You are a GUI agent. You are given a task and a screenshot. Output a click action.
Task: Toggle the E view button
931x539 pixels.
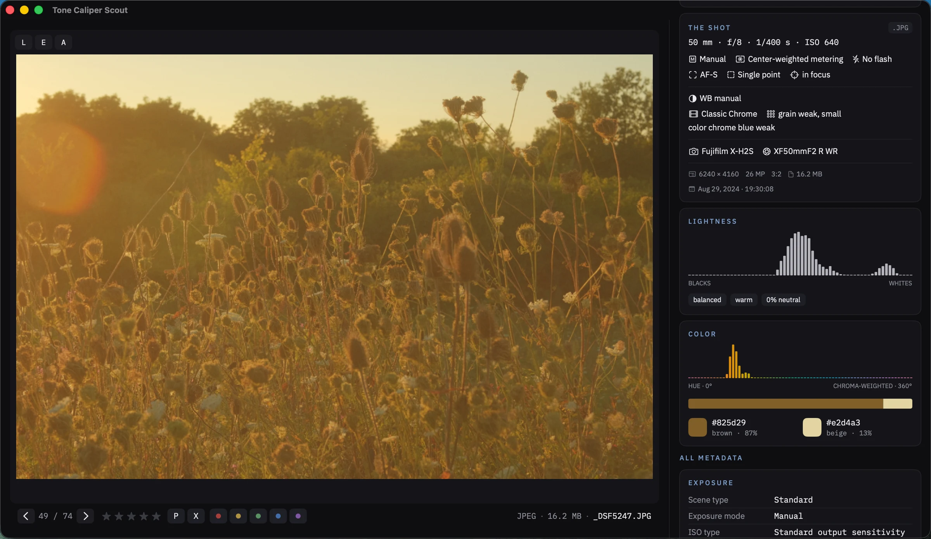pos(43,42)
